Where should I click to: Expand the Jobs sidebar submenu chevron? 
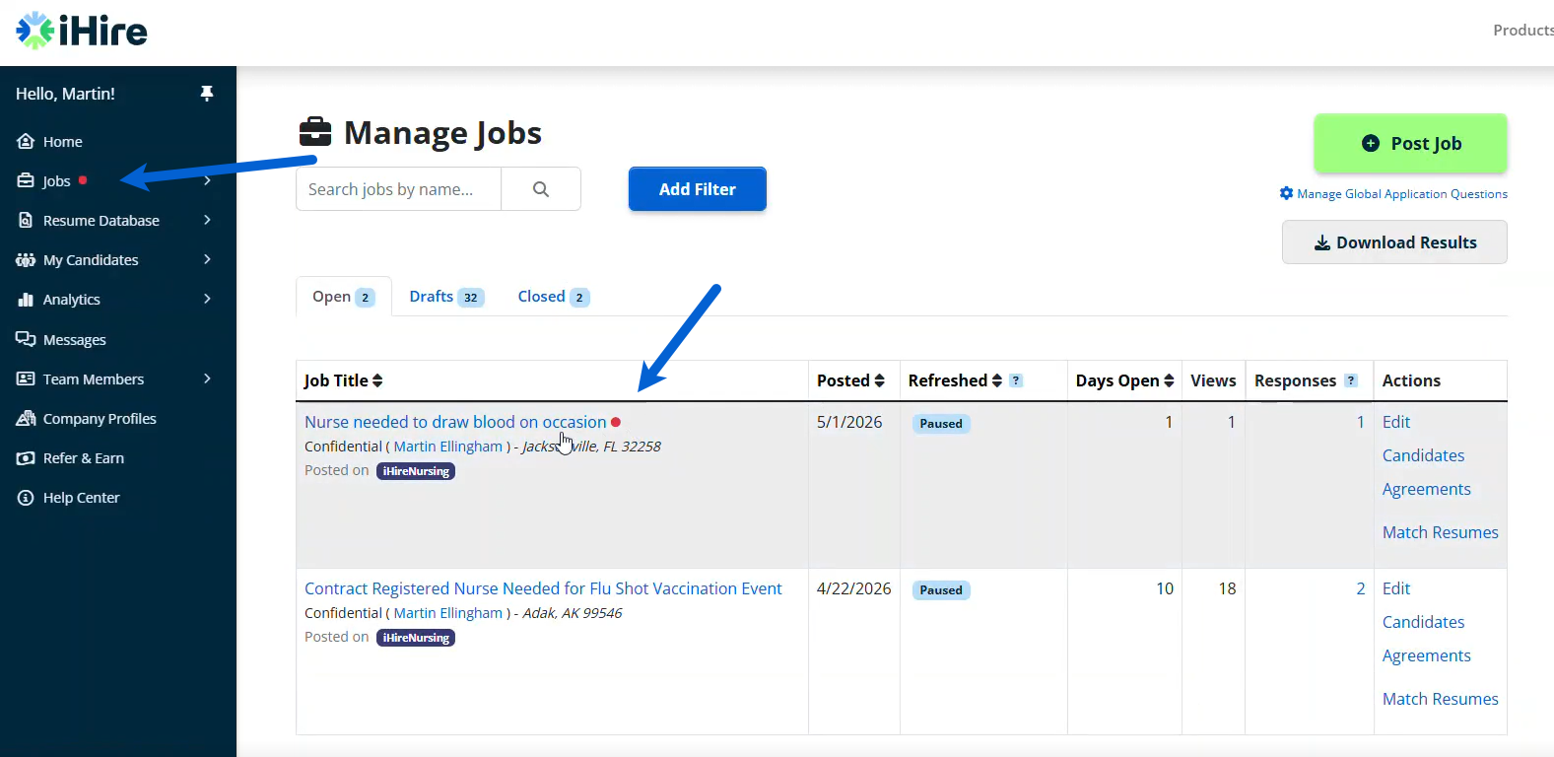(207, 181)
